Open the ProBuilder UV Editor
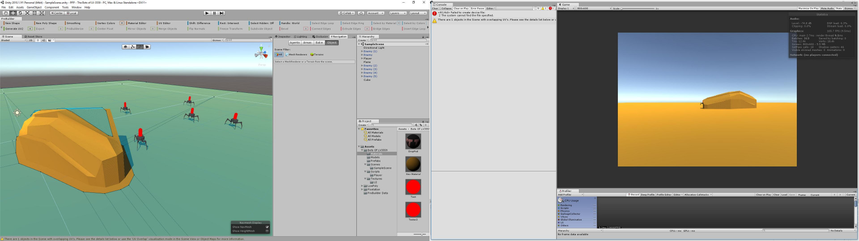Screen dimensions: 859x241 (164, 23)
